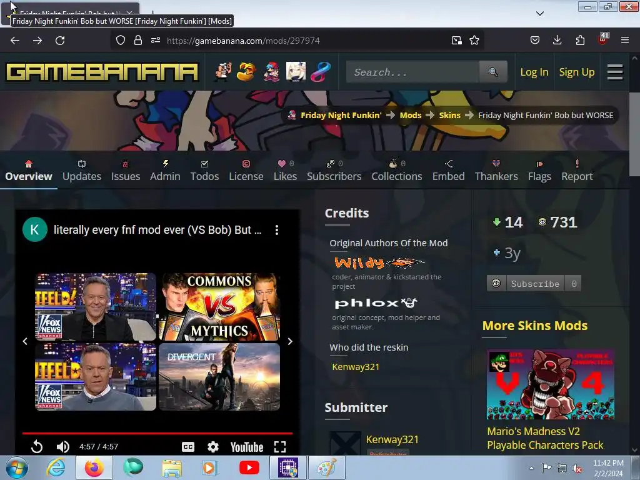Click the Log In link
The image size is (640, 480).
(534, 72)
